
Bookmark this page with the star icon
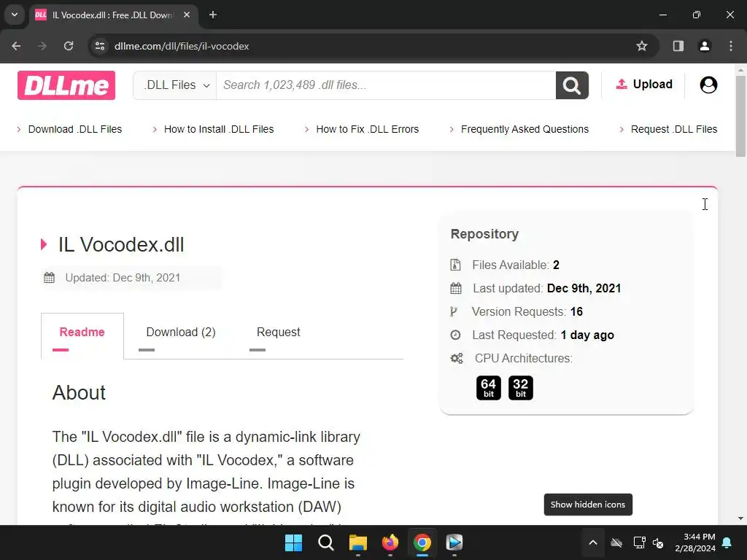click(642, 46)
